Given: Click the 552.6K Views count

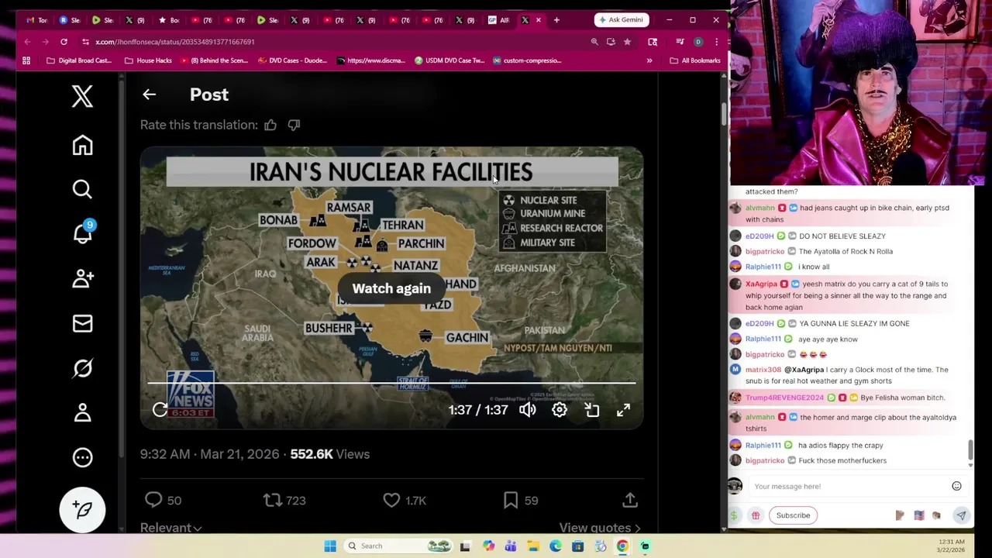Looking at the screenshot, I should click(329, 454).
